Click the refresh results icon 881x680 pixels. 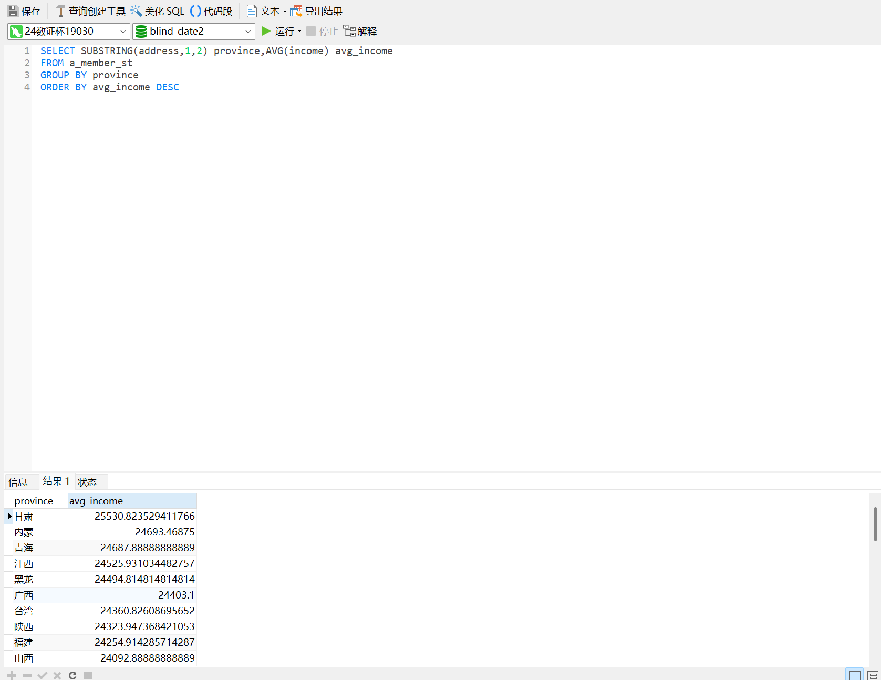(72, 675)
